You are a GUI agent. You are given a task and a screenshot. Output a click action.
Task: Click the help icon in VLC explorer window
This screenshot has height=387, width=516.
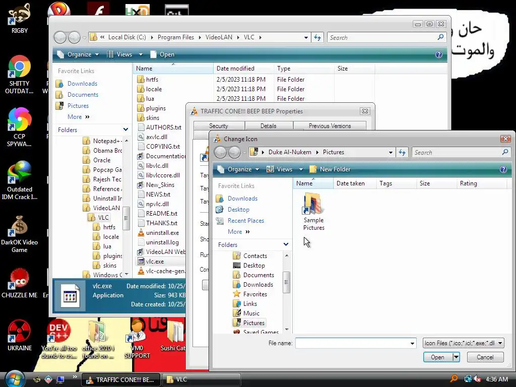[439, 54]
